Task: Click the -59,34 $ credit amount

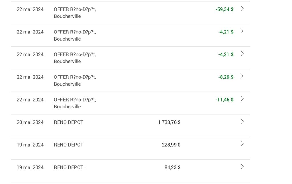Action: coord(224,9)
